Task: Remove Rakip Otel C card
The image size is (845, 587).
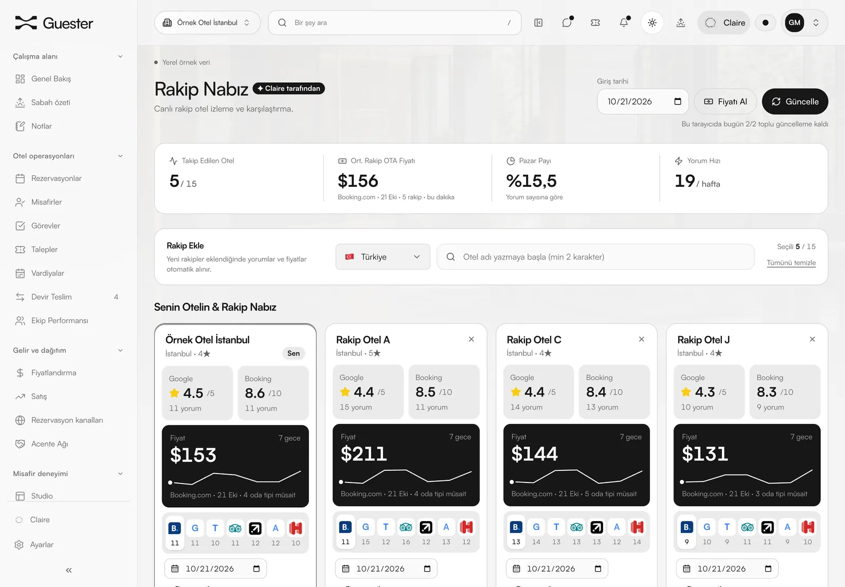Action: coord(642,339)
